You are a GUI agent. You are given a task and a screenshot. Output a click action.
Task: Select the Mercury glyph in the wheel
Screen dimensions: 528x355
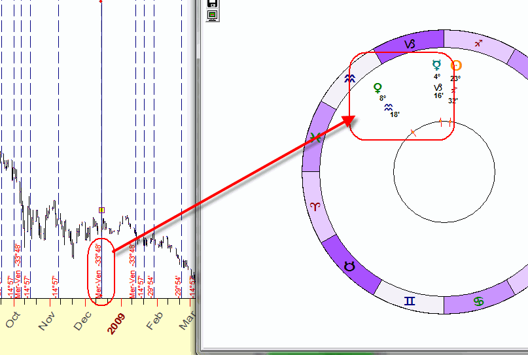coord(437,65)
